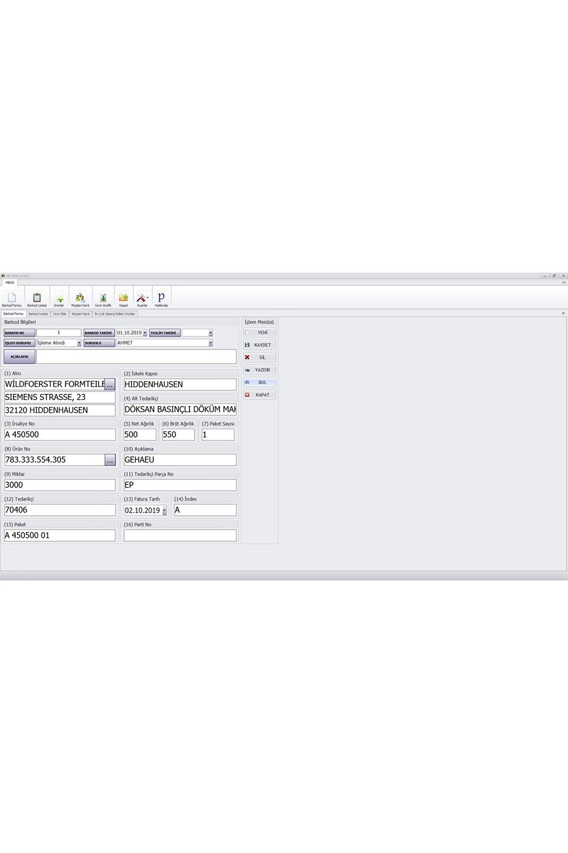Switch to the Ürün Ekle tab
The width and height of the screenshot is (568, 853).
click(x=60, y=314)
